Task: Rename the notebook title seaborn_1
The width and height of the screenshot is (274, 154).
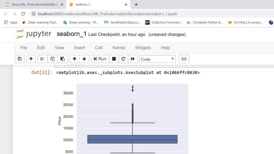Action: 71,34
